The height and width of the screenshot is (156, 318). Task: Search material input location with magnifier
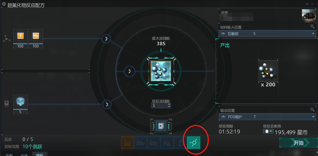coord(313,26)
